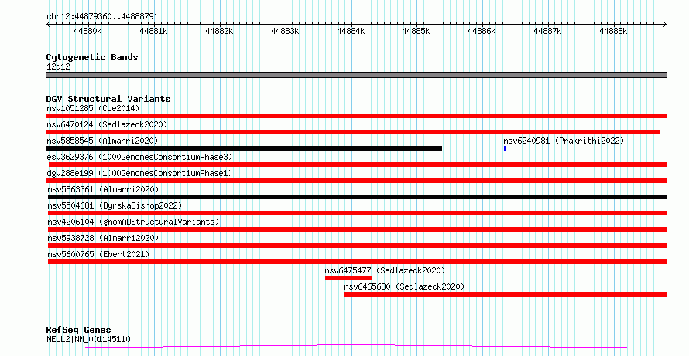The height and width of the screenshot is (356, 689).
Task: Click the DGV Structural Variants track heading
Action: [x=108, y=99]
